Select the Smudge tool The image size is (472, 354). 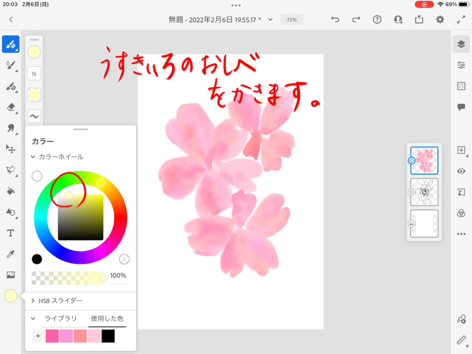(x=11, y=128)
